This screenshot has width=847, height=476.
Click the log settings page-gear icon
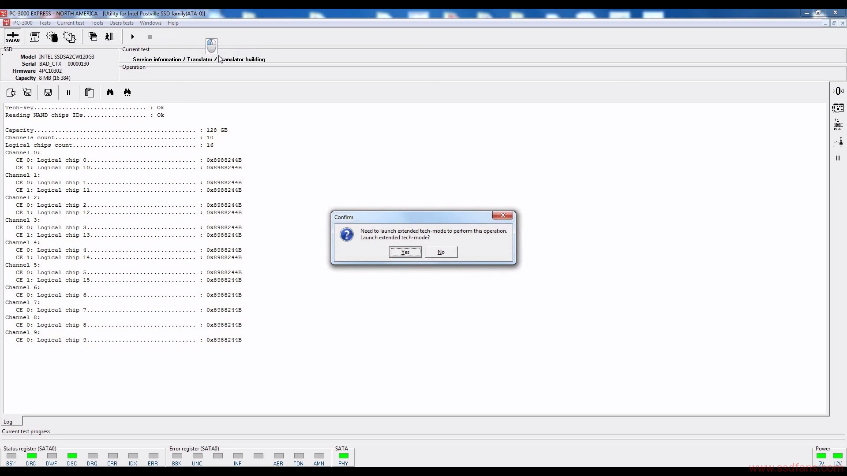(11, 92)
